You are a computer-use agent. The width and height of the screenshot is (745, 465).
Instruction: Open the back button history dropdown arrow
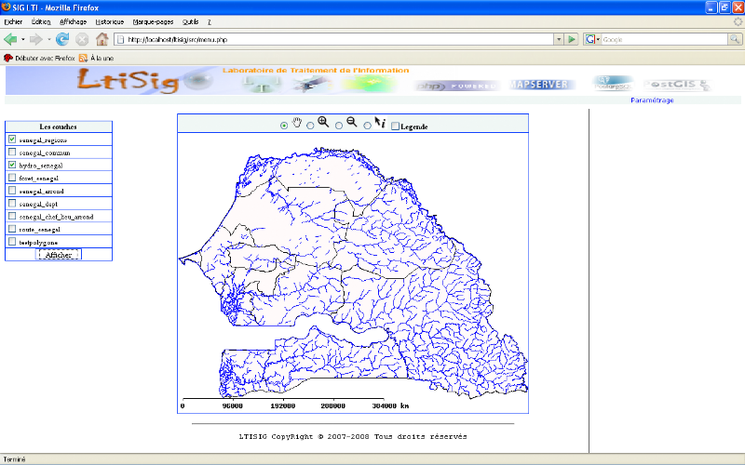point(23,39)
